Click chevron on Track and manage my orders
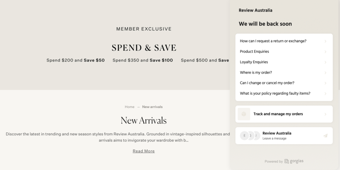 tap(325, 114)
